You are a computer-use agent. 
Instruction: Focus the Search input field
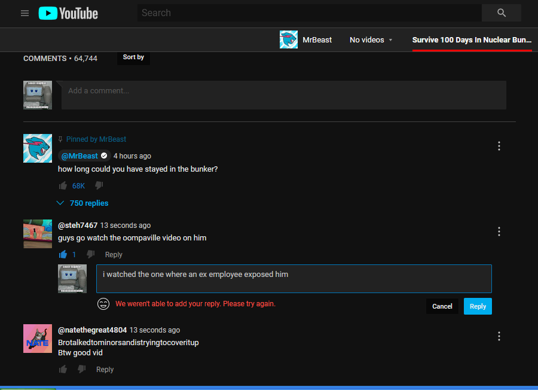tap(310, 13)
